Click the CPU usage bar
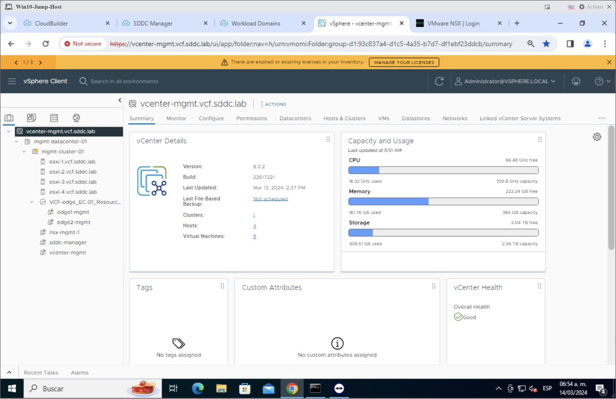 click(x=443, y=170)
